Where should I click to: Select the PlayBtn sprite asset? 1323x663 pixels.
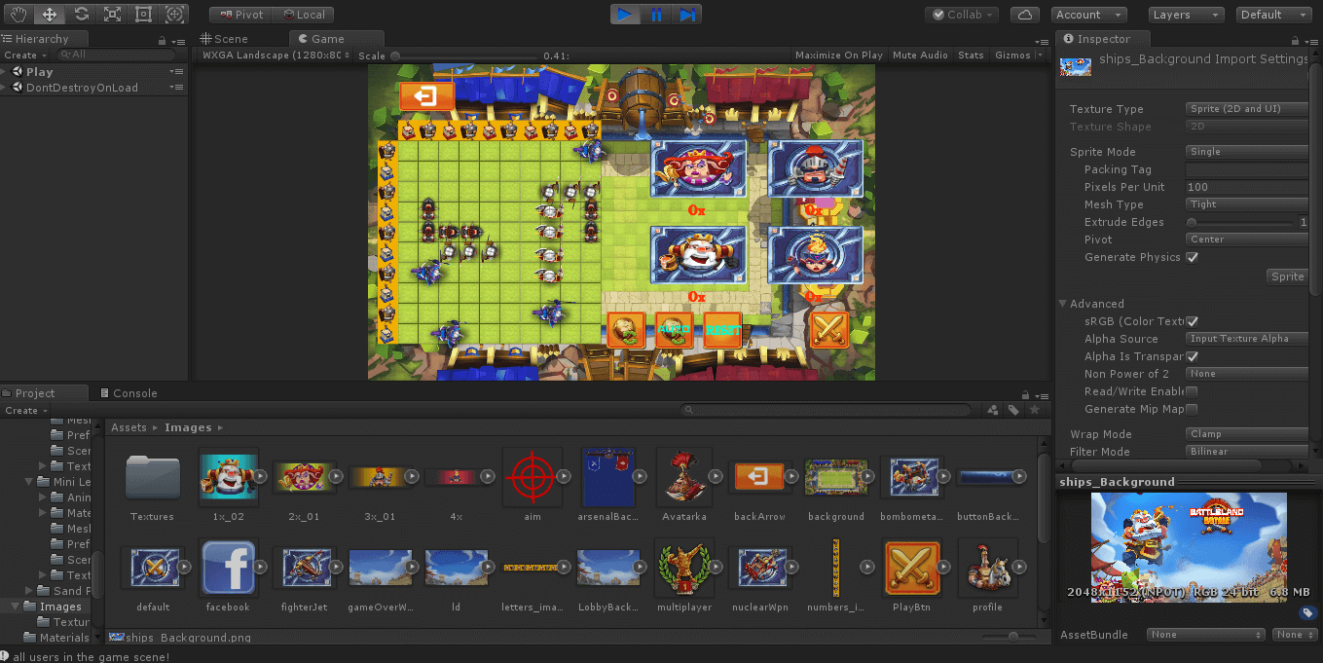pos(912,569)
